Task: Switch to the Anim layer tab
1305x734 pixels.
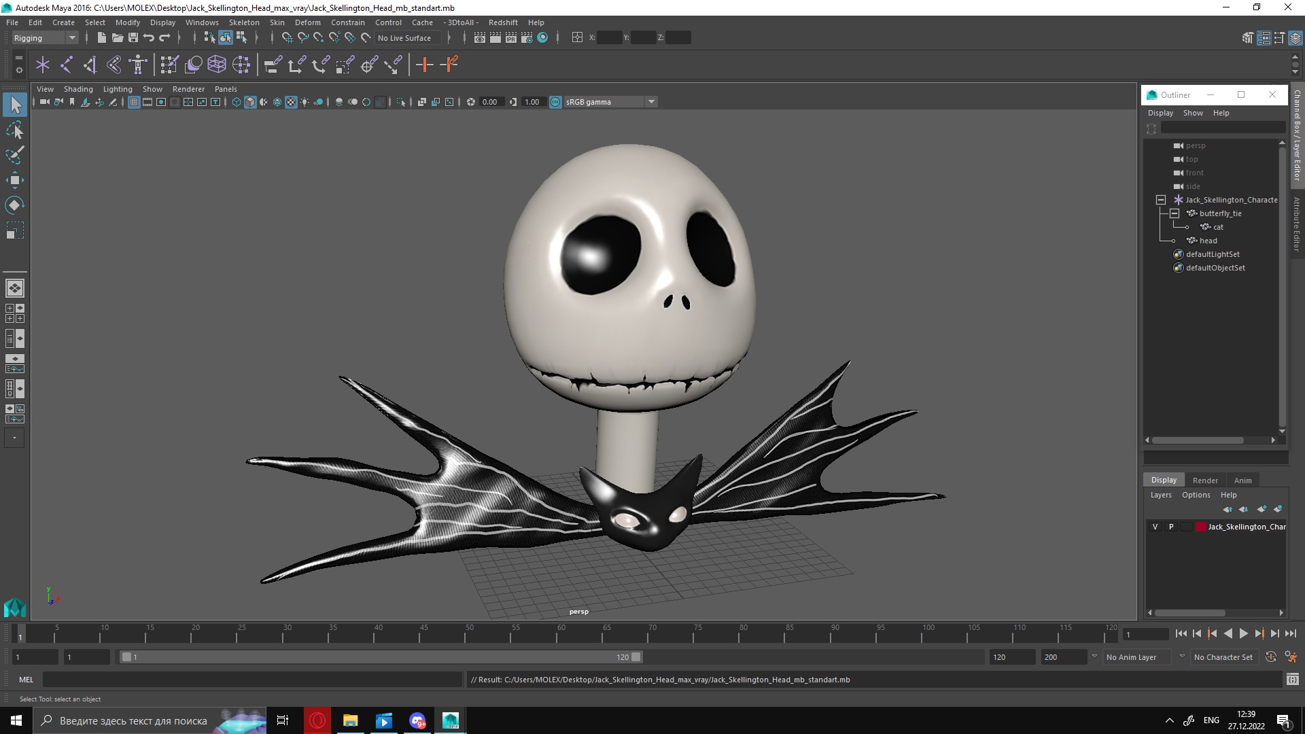Action: tap(1242, 480)
